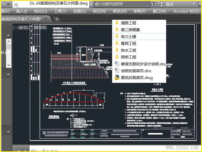Screen dimensions: 202x152
Task: Open the [二维线框] visual style controls
Action: 38,28
